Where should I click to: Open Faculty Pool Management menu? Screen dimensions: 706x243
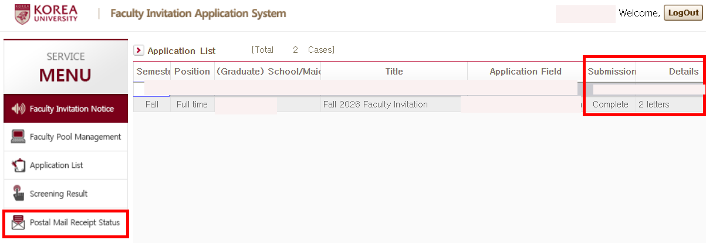click(75, 137)
